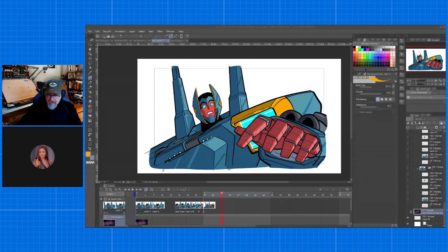Click the Vector magnet label
This screenshot has width=448, height=252.
click(x=366, y=112)
